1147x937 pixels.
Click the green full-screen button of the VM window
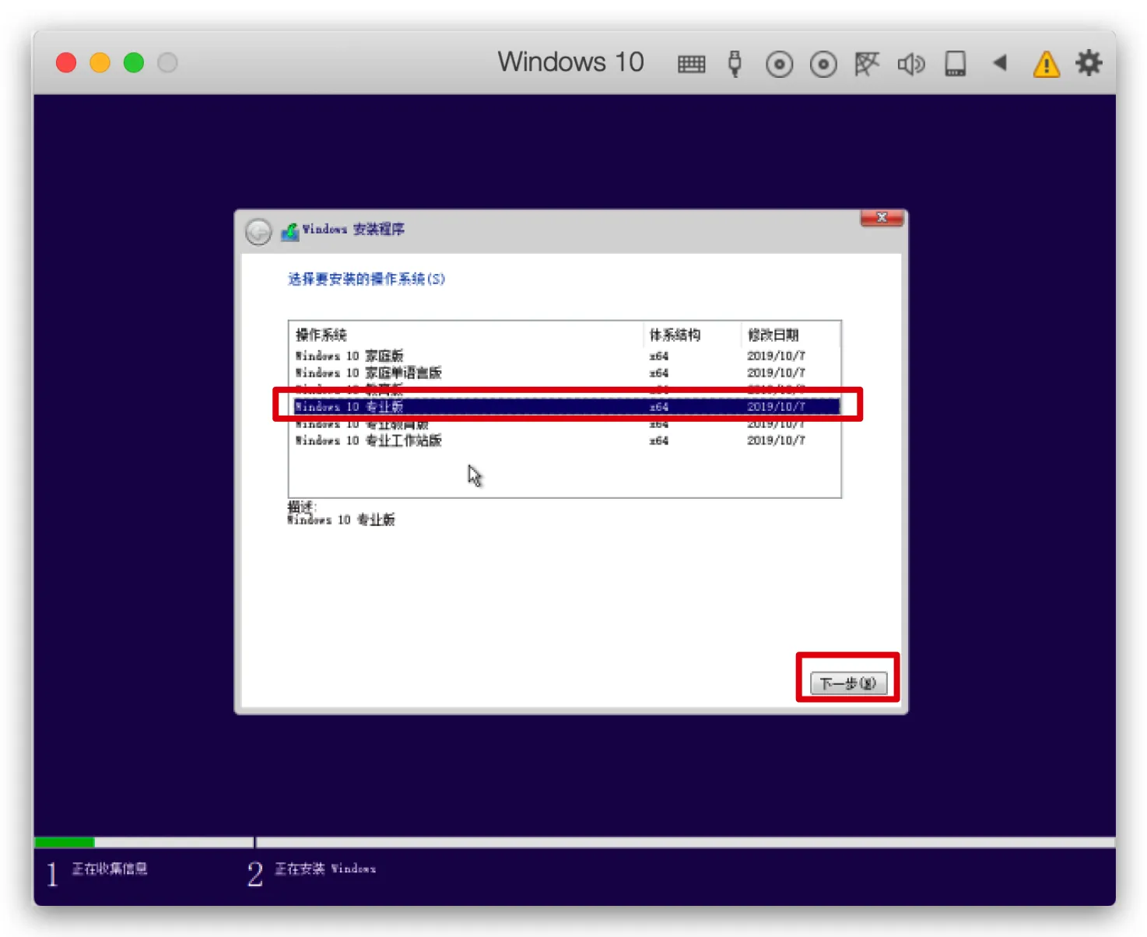click(x=134, y=62)
